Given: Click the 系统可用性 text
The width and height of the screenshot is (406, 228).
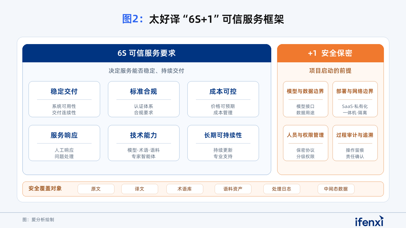Looking at the screenshot, I should click(64, 106).
